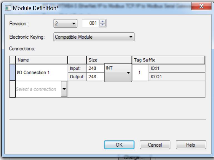The width and height of the screenshot is (214, 160).
Task: Select the empty new connection row header
Action: coord(13,89)
